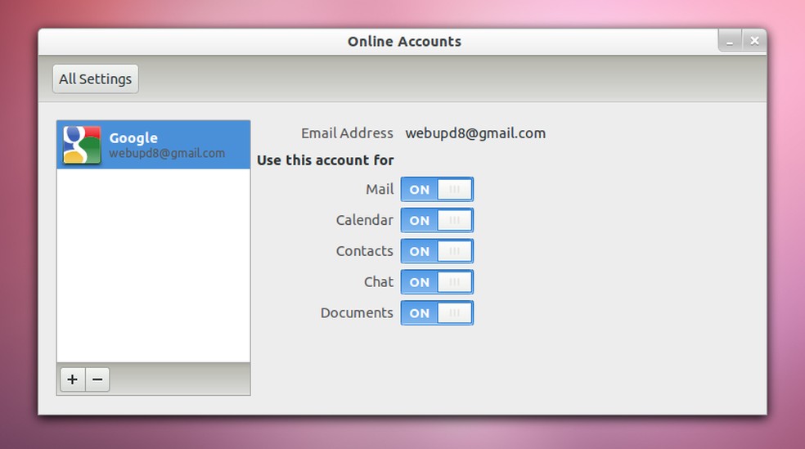The width and height of the screenshot is (805, 449).
Task: Click the Calendar label
Action: pyautogui.click(x=365, y=220)
